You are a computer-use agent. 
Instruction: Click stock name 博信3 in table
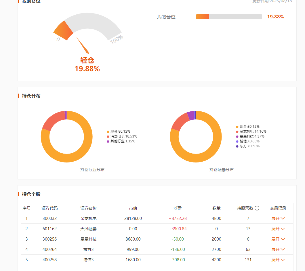[89, 260]
